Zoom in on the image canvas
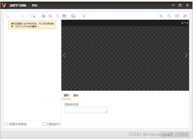Viewport: 193px width, 139px height. [x=161, y=16]
